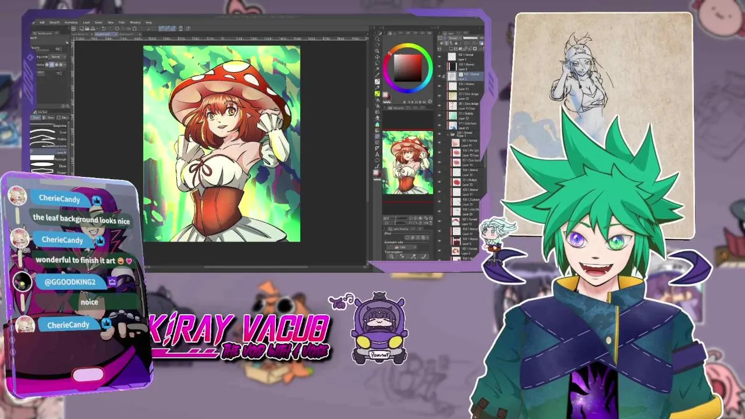Screen dimensions: 745x419
Task: Choose Polyline sub tool
Action: (x=48, y=139)
